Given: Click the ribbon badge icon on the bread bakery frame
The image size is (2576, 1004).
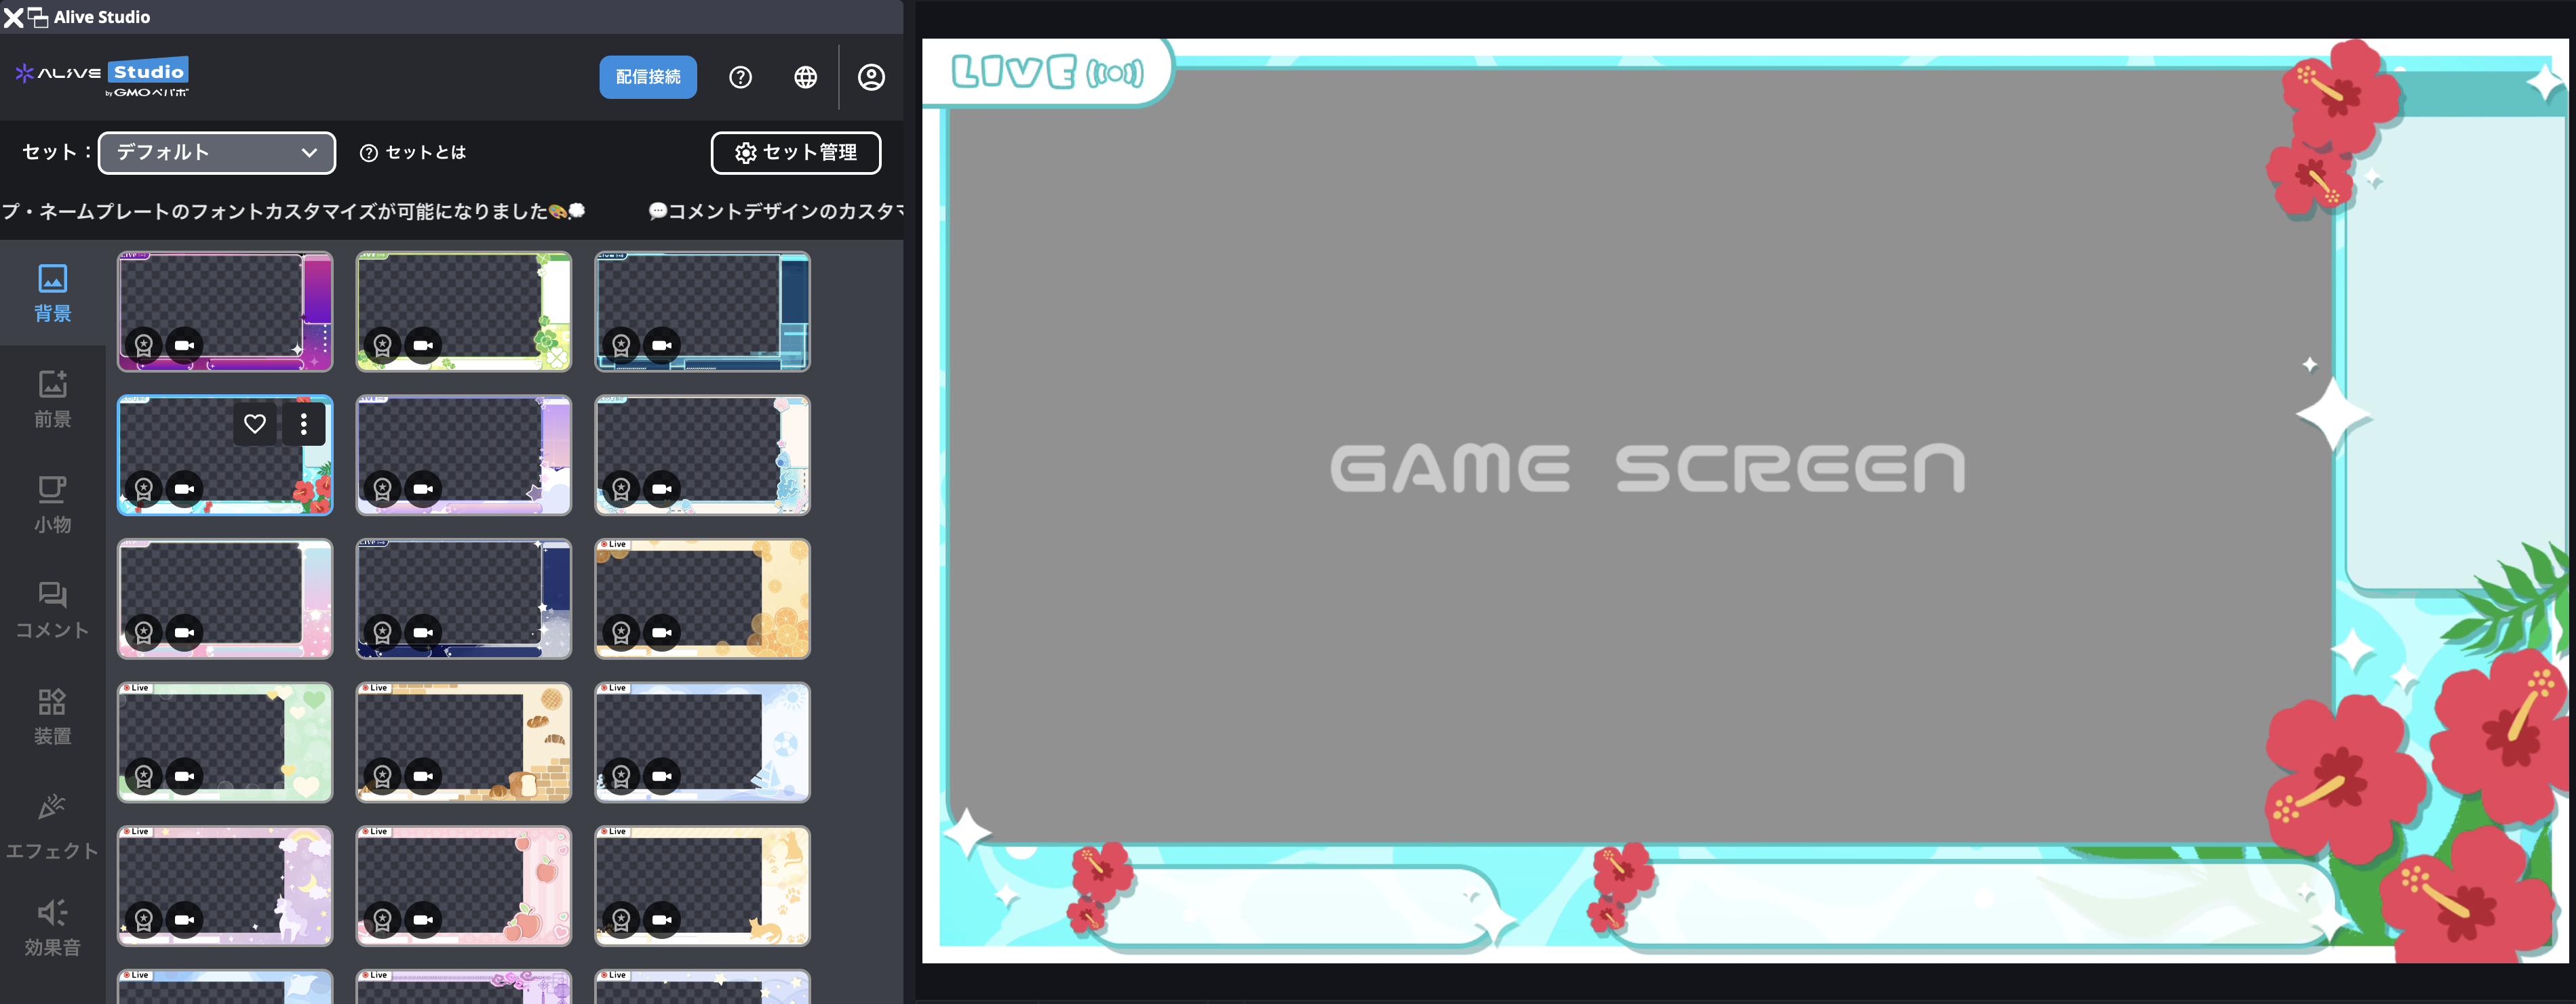Looking at the screenshot, I should tap(383, 776).
